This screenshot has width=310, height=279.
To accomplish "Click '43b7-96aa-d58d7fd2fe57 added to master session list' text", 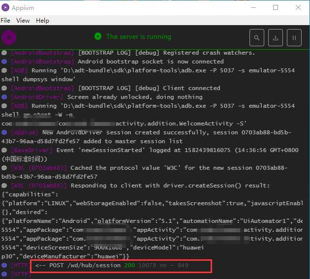I will pos(92,141).
